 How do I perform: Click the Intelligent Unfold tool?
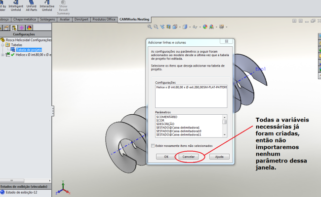coord(15,7)
